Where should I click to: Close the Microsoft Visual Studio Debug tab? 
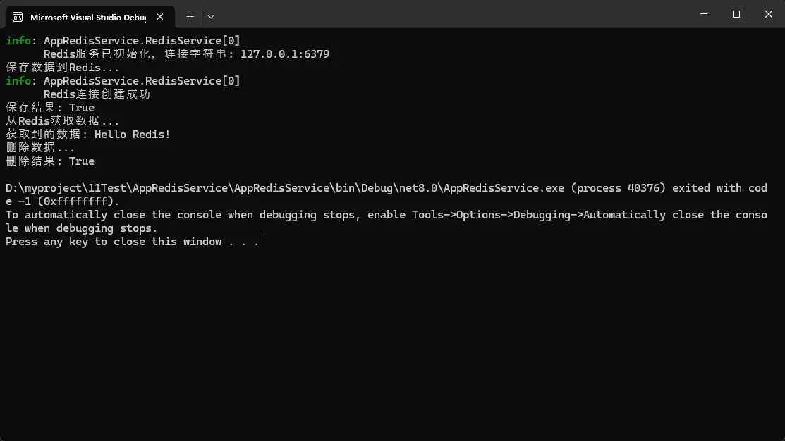click(x=160, y=16)
